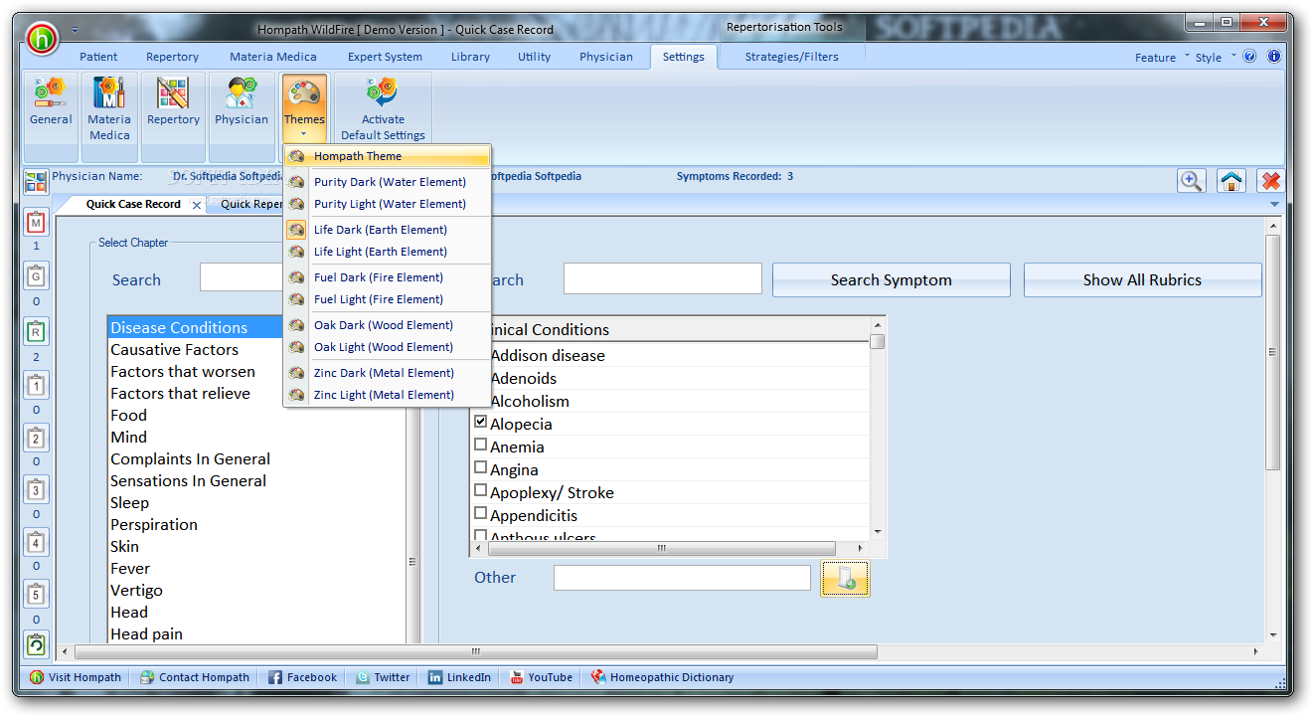Click the add button beside Other field
This screenshot has width=1314, height=717.
845,578
